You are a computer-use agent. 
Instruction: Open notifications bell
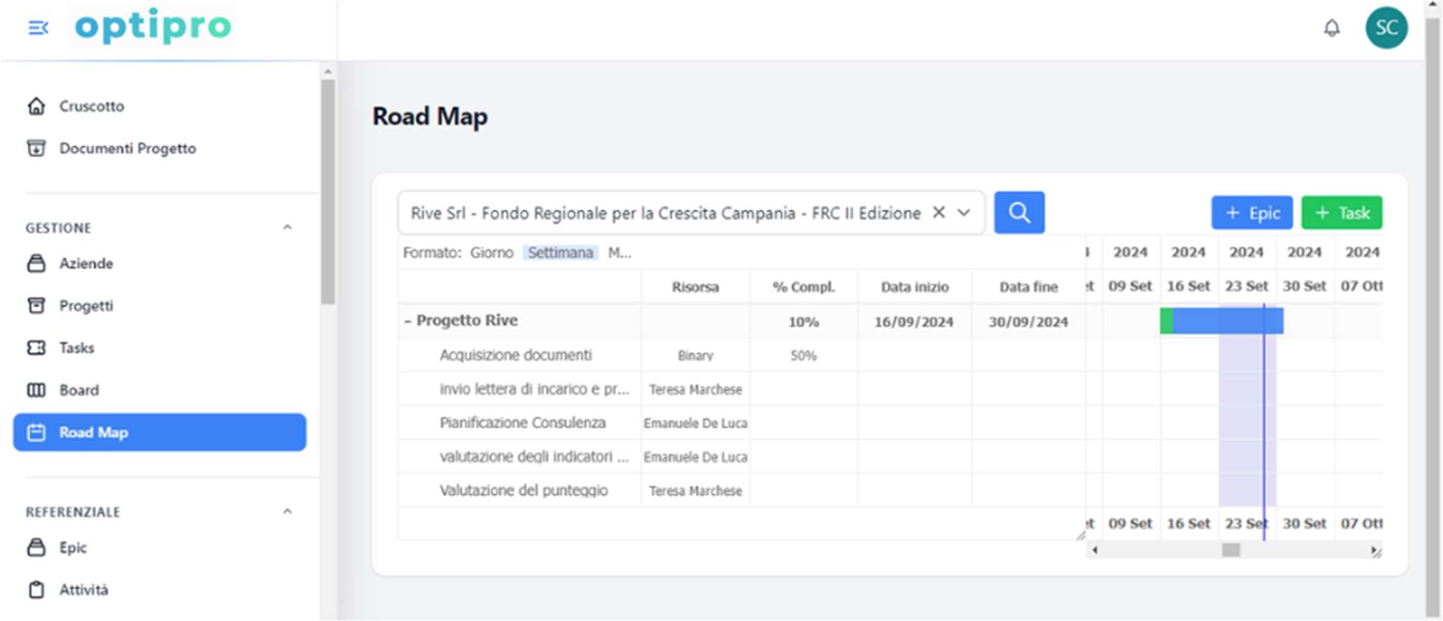(1331, 28)
